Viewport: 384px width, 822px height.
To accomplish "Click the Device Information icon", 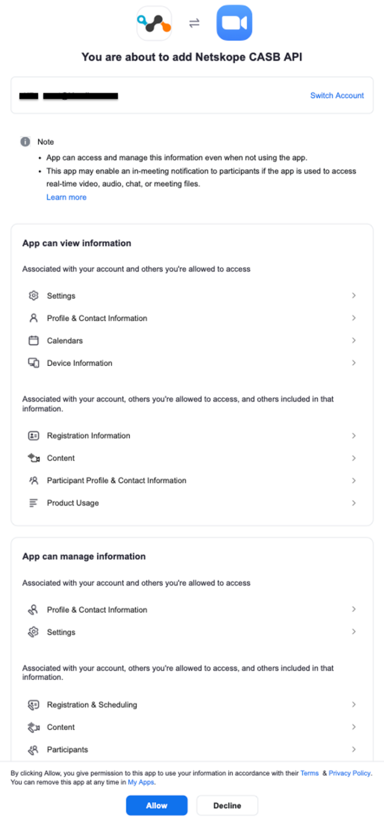I will click(33, 363).
